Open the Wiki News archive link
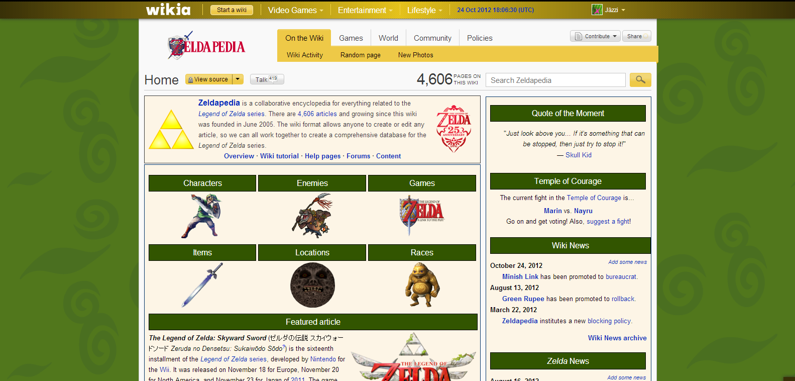The image size is (795, 381). click(x=617, y=338)
